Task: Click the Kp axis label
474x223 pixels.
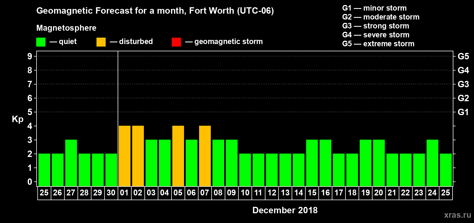Action: click(x=18, y=119)
